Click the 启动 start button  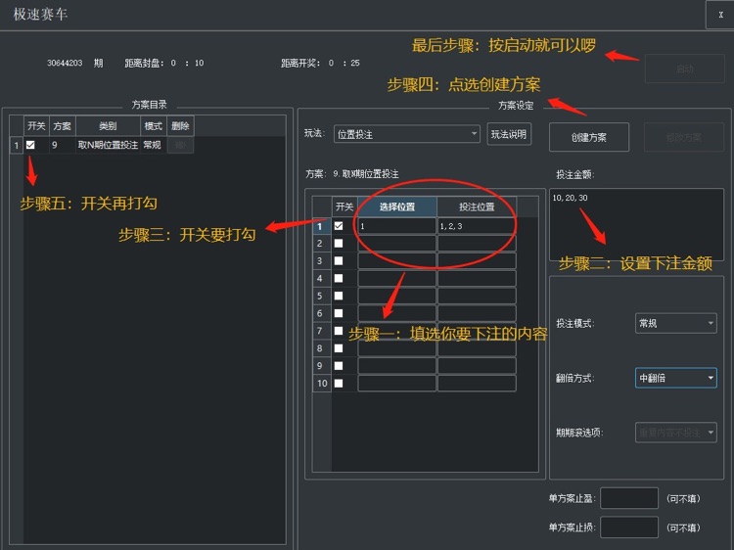(684, 69)
